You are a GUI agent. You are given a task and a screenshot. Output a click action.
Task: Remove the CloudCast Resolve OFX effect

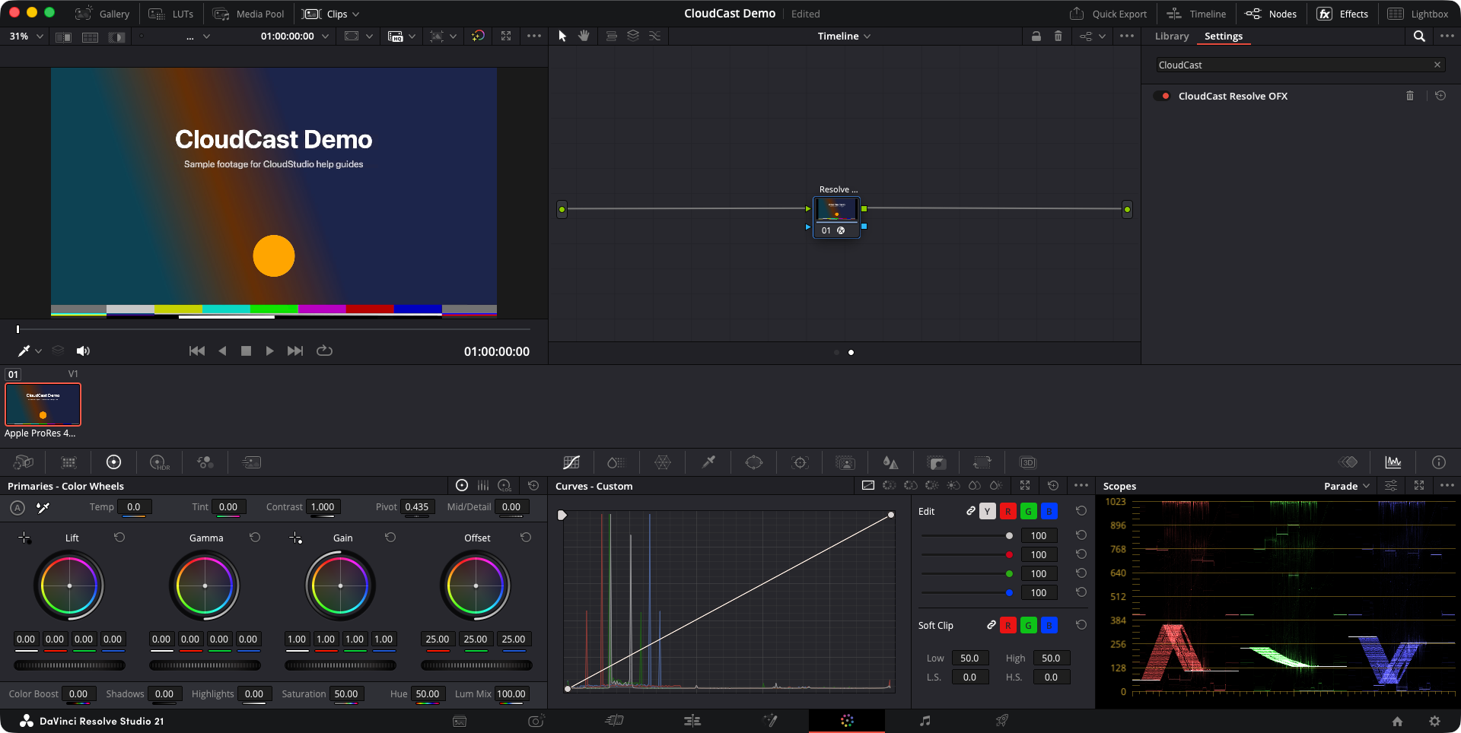coord(1410,96)
